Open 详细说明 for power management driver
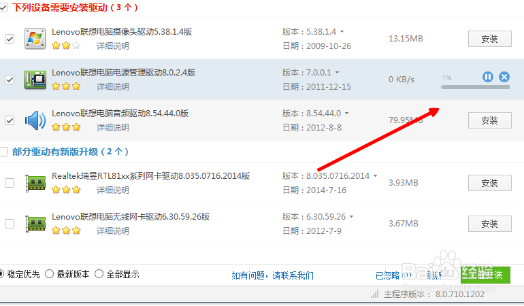The height and width of the screenshot is (306, 524). [x=112, y=87]
